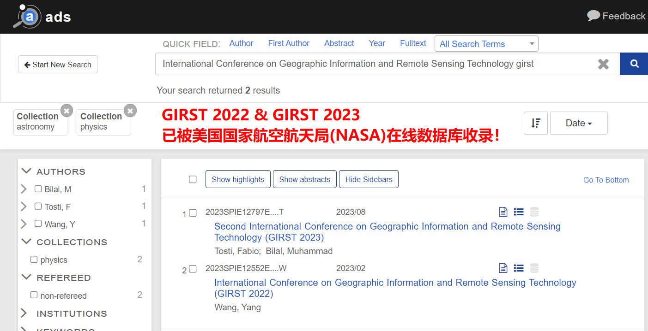648x331 pixels.
Task: Insert the Abstract quick field
Action: click(x=339, y=43)
